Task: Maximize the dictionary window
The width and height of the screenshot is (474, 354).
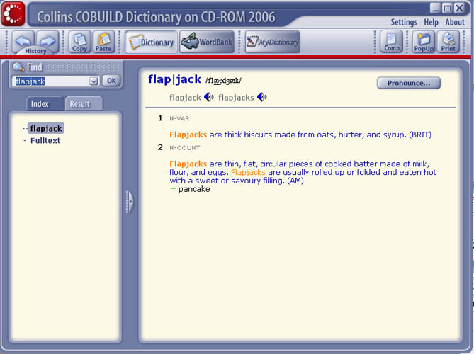Action: [x=447, y=8]
